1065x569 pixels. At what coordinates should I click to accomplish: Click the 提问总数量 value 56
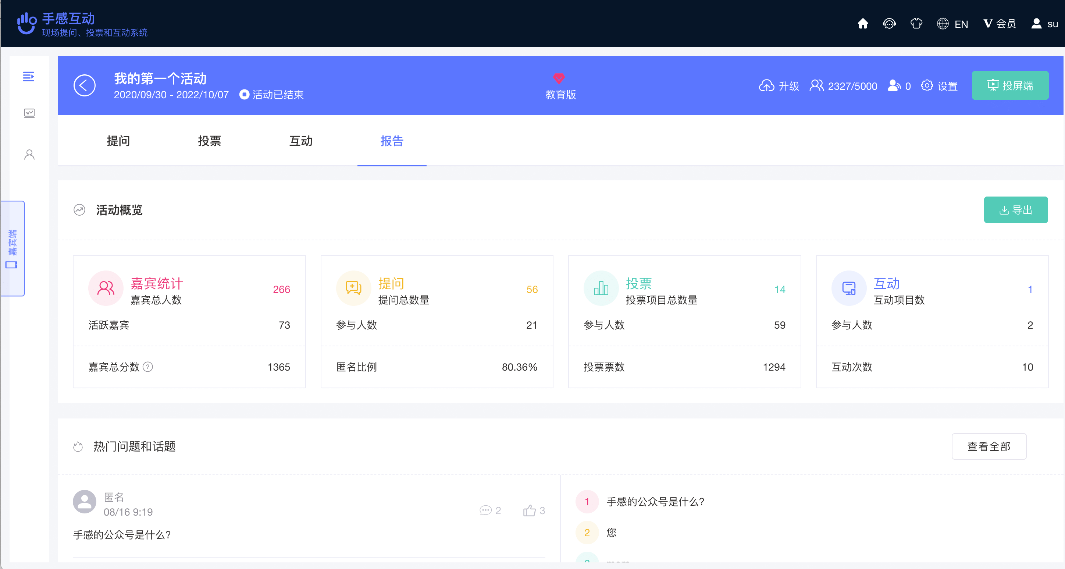[x=532, y=289]
